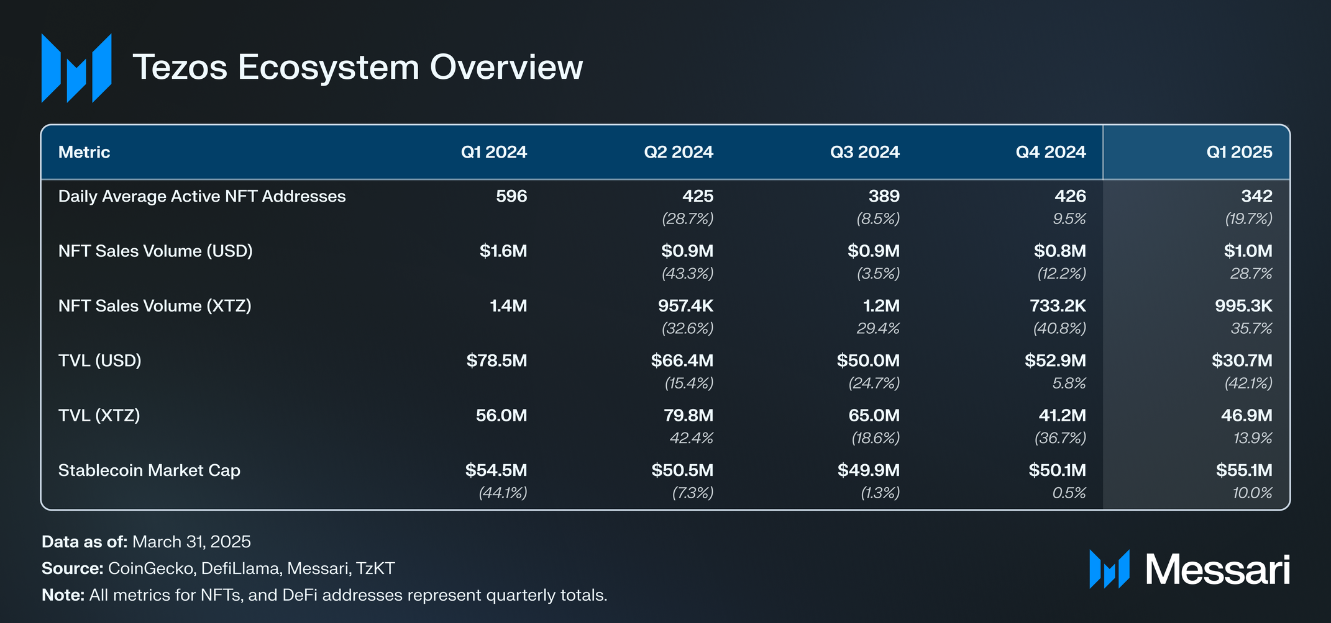The image size is (1331, 623).
Task: Click the Metric column header
Action: click(84, 152)
